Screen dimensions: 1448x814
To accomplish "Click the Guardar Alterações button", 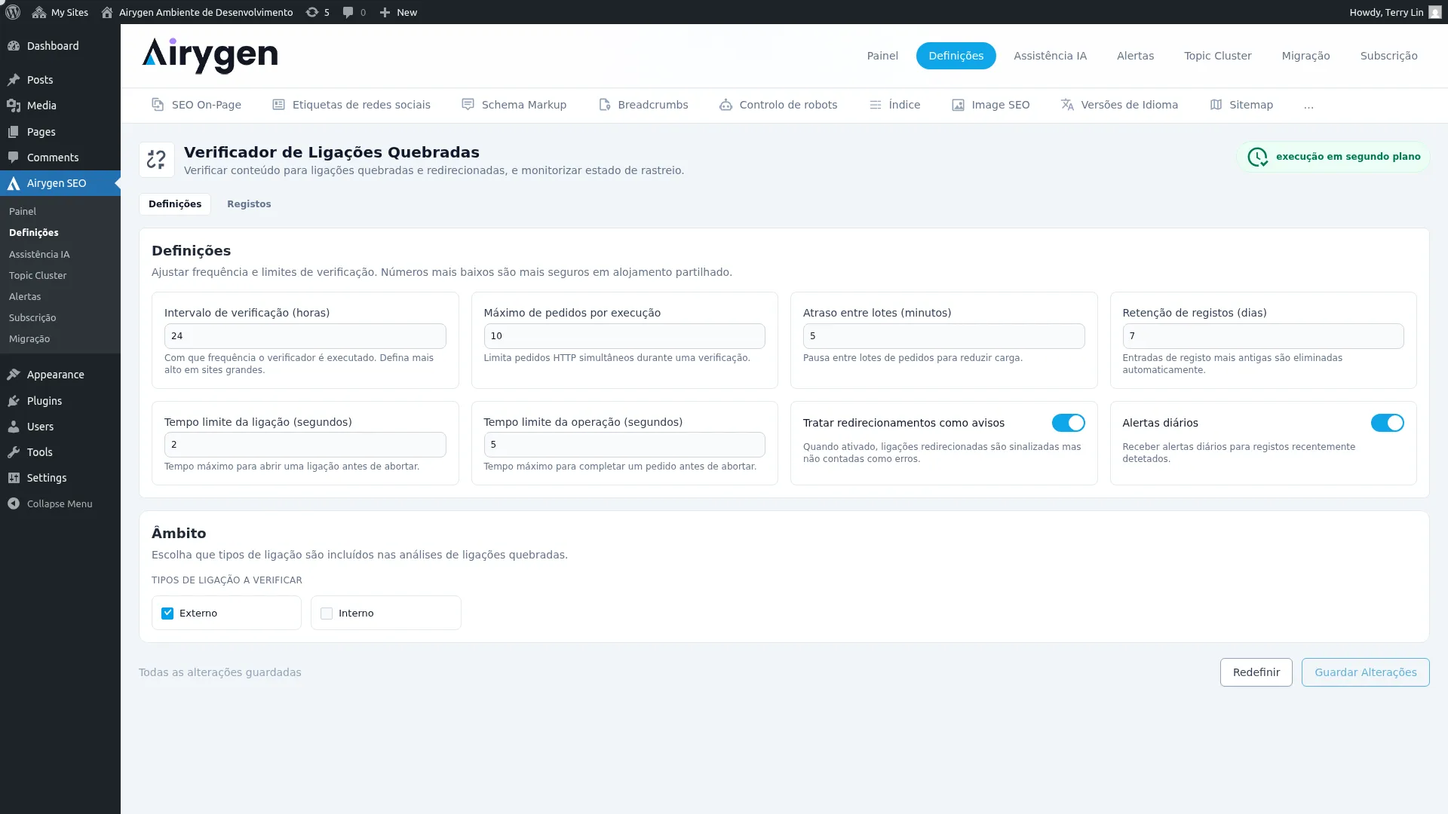I will (x=1365, y=672).
